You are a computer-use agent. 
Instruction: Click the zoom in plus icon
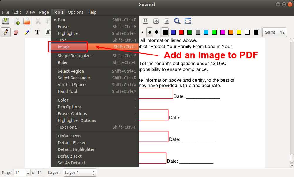156,21
